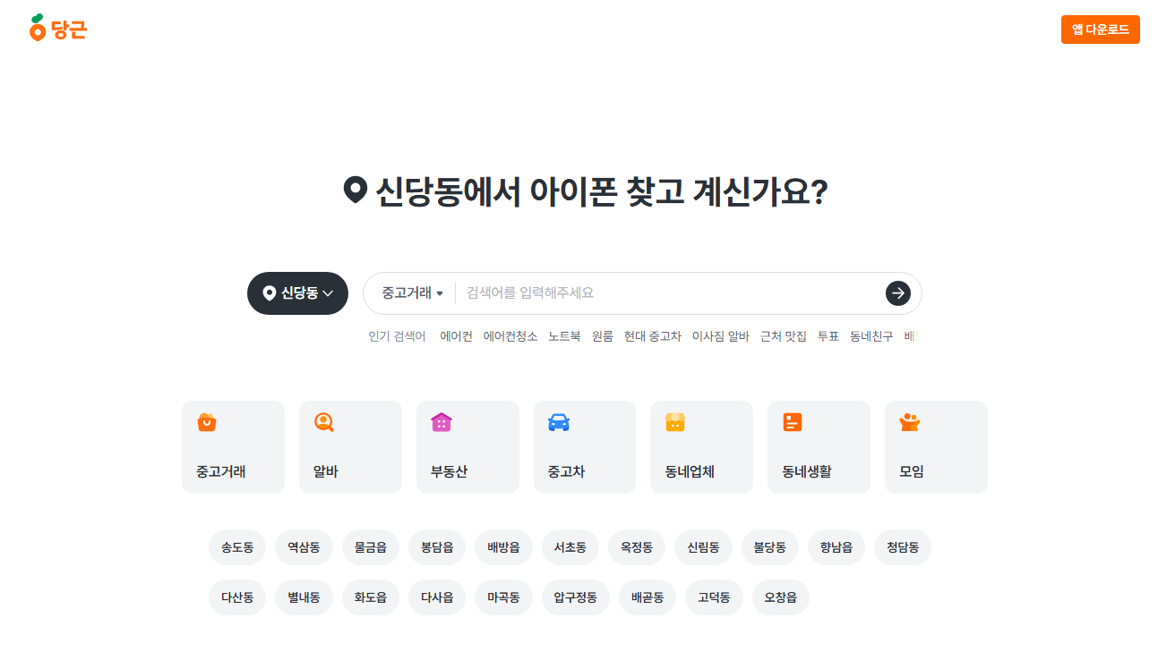Viewport: 1175px width, 652px height.
Task: Choose the 서초동 neighborhood chip
Action: (570, 547)
